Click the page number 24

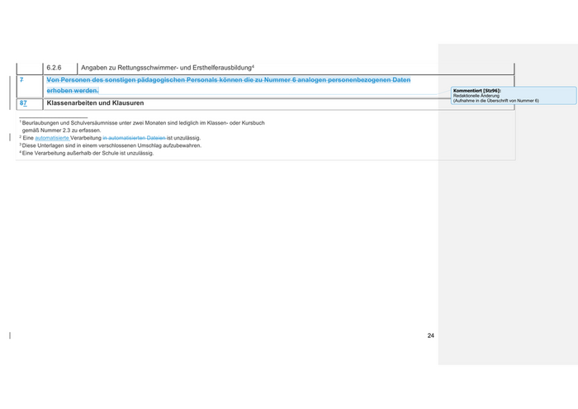pyautogui.click(x=431, y=335)
